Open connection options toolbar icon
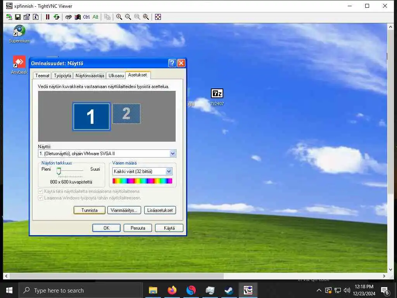The image size is (397, 298). click(x=27, y=17)
